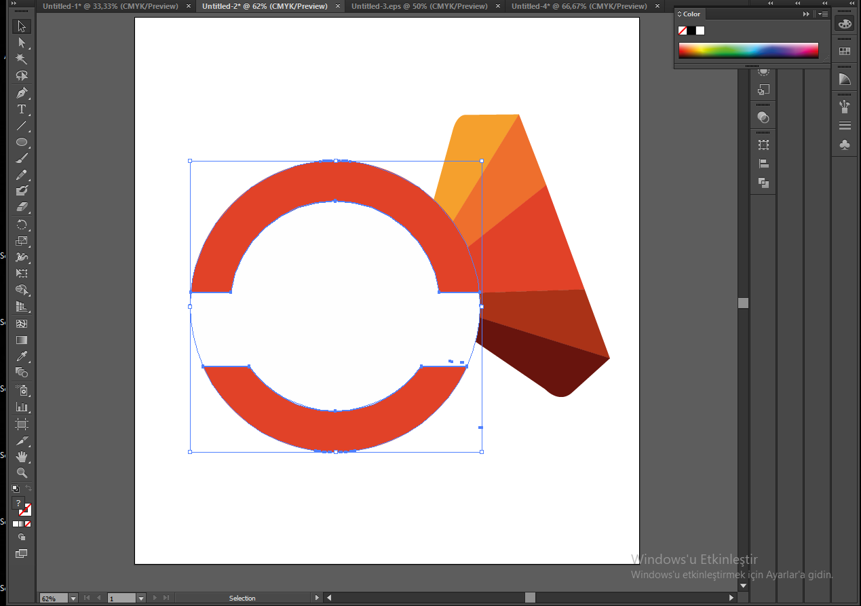The image size is (861, 606).
Task: Open the Color Guide panel
Action: click(x=845, y=79)
